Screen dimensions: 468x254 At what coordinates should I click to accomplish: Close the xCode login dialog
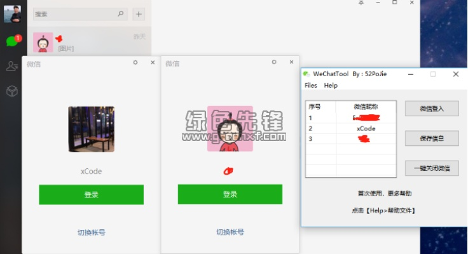(152, 62)
